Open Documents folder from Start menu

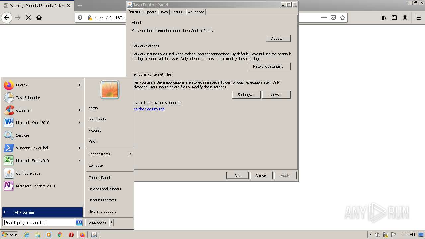(x=110, y=119)
